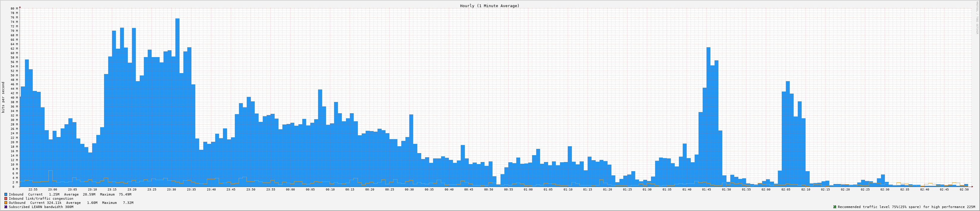
Task: Click the bits per second axis label
Action: [4, 97]
